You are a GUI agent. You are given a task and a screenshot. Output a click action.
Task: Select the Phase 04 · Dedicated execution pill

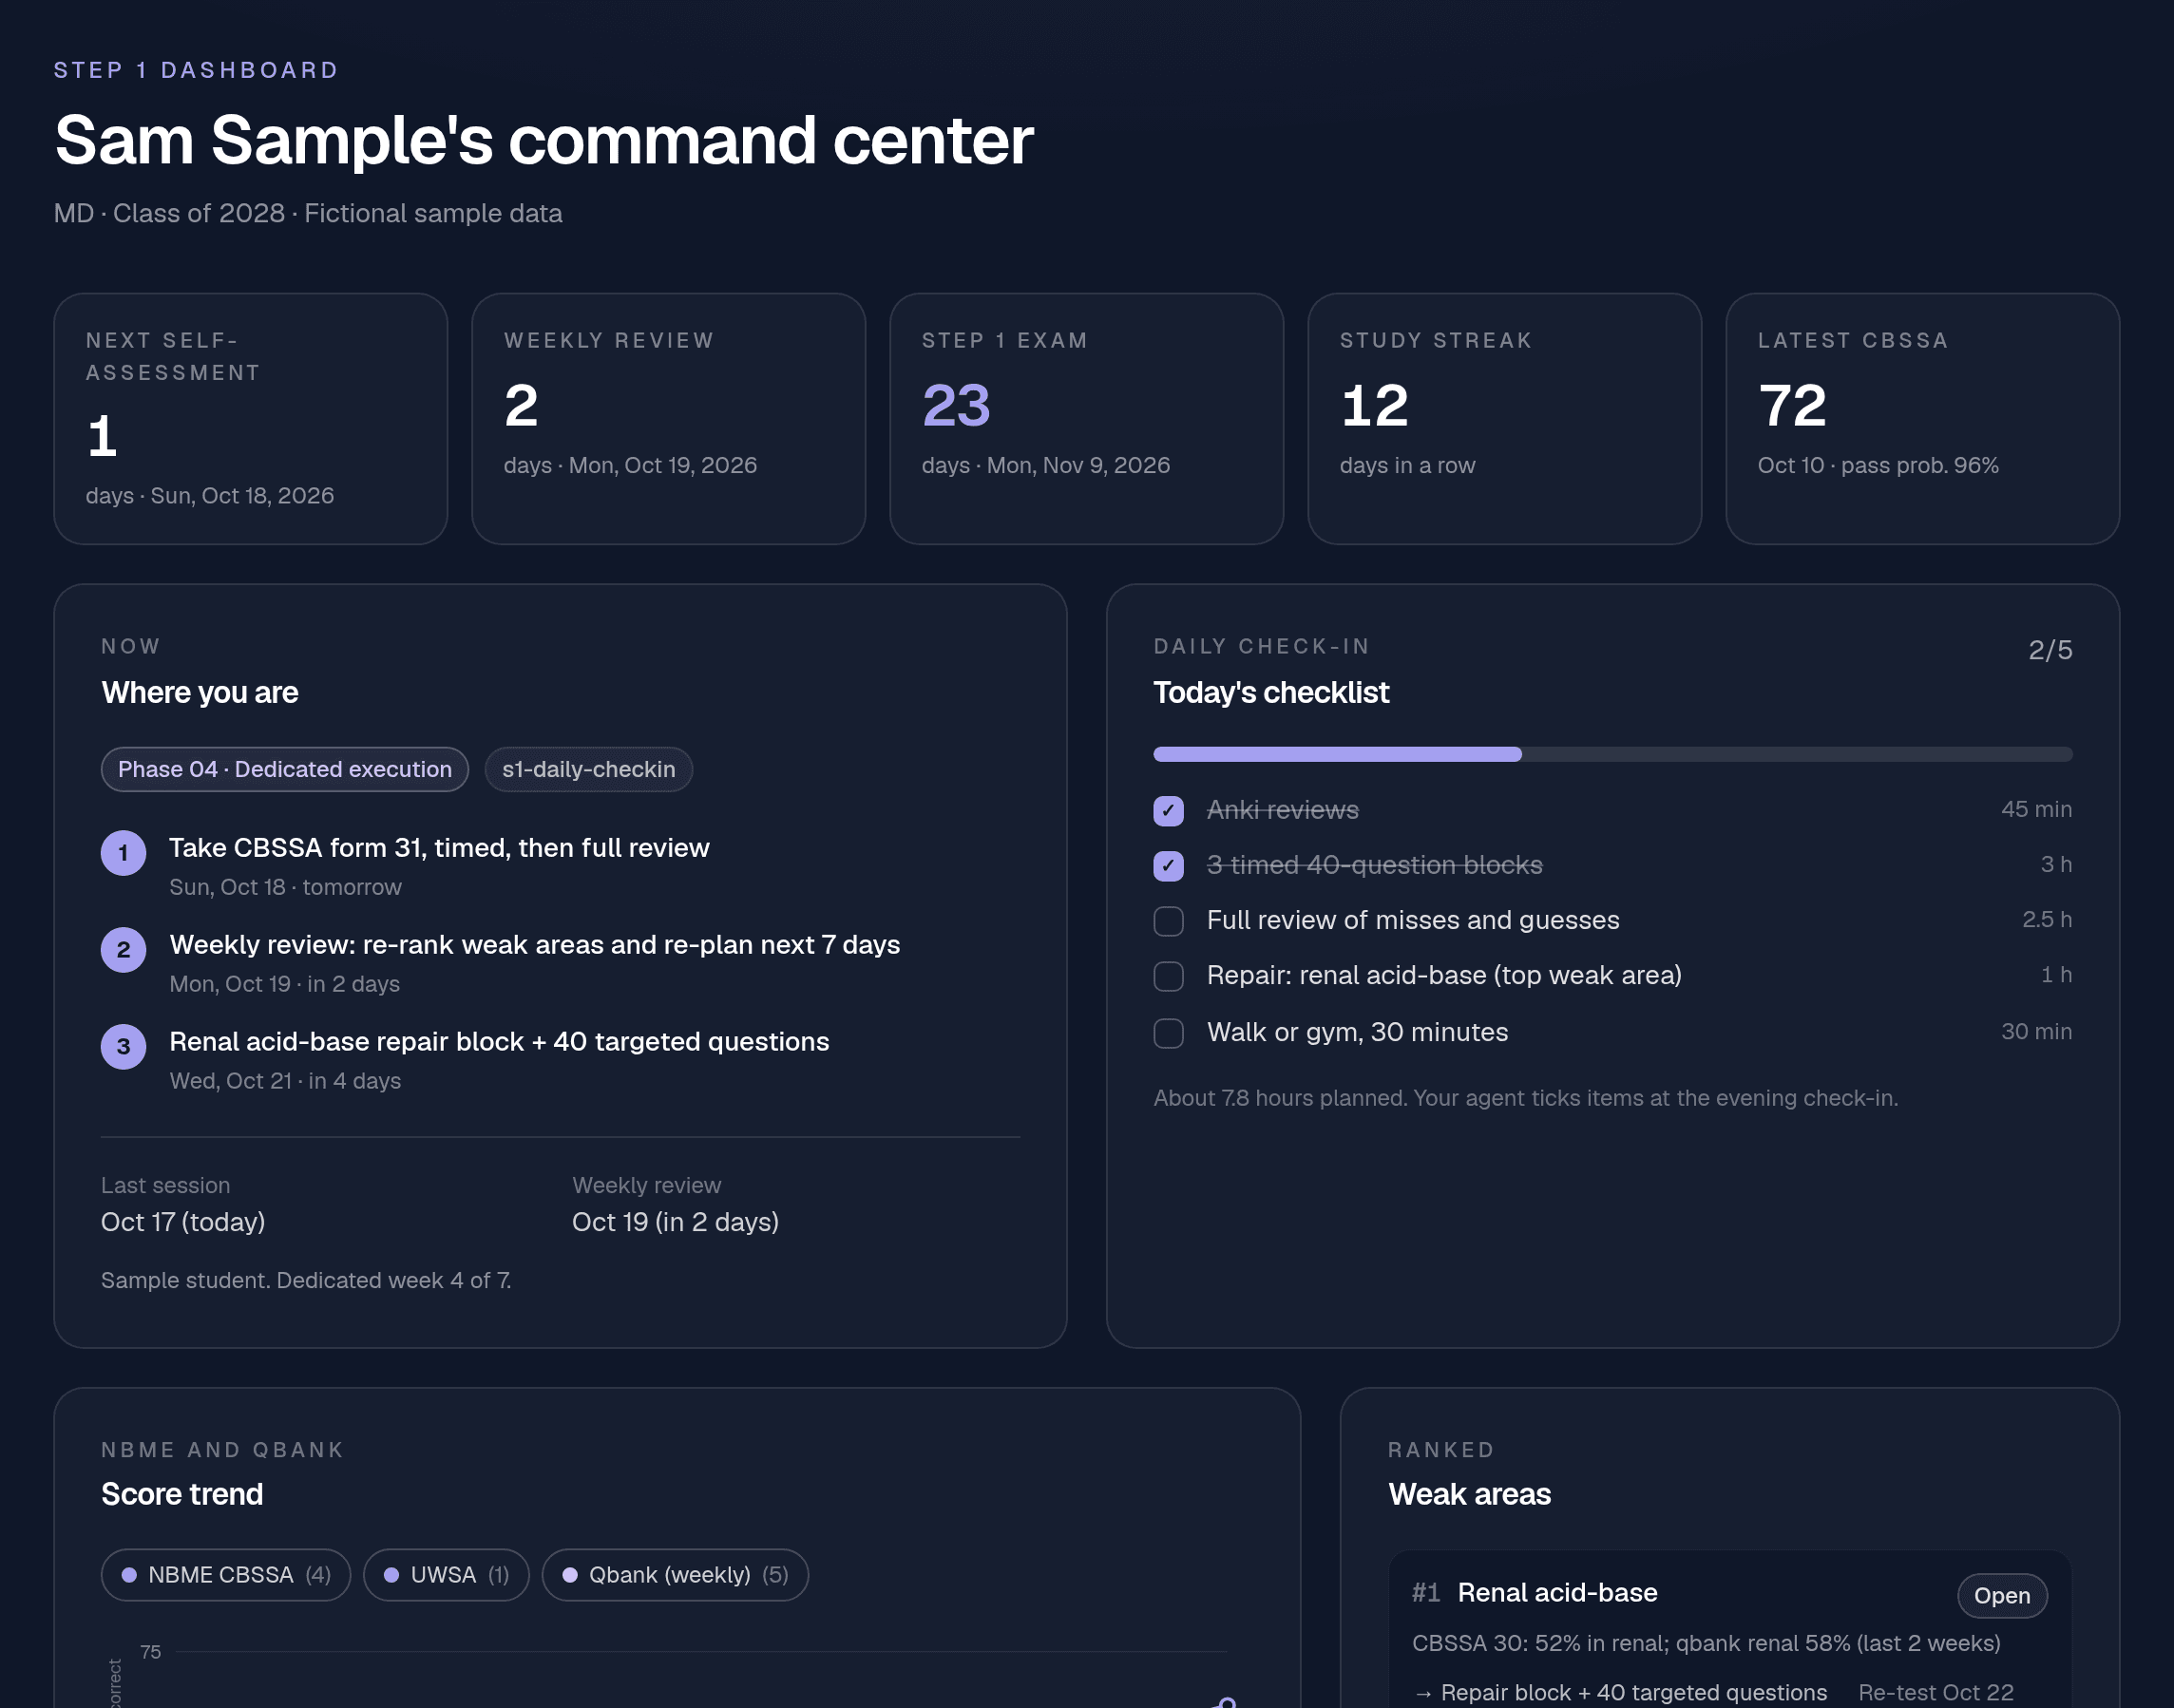click(285, 769)
